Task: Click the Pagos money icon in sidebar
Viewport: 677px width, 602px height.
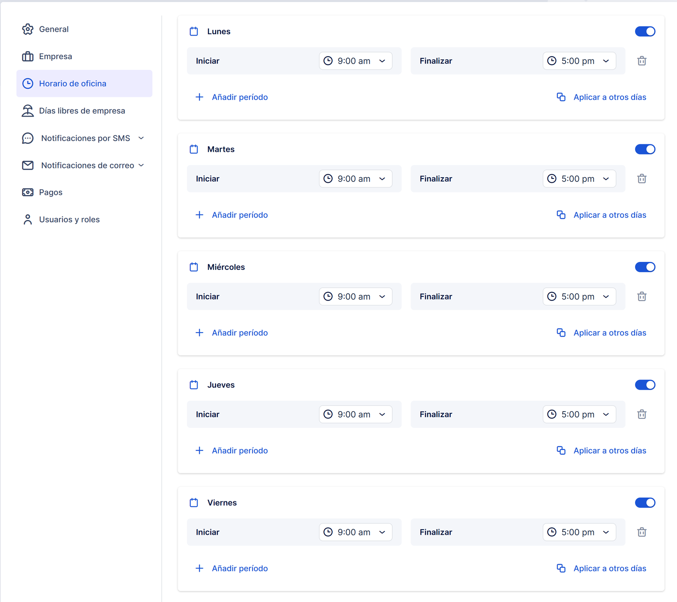Action: coord(28,192)
